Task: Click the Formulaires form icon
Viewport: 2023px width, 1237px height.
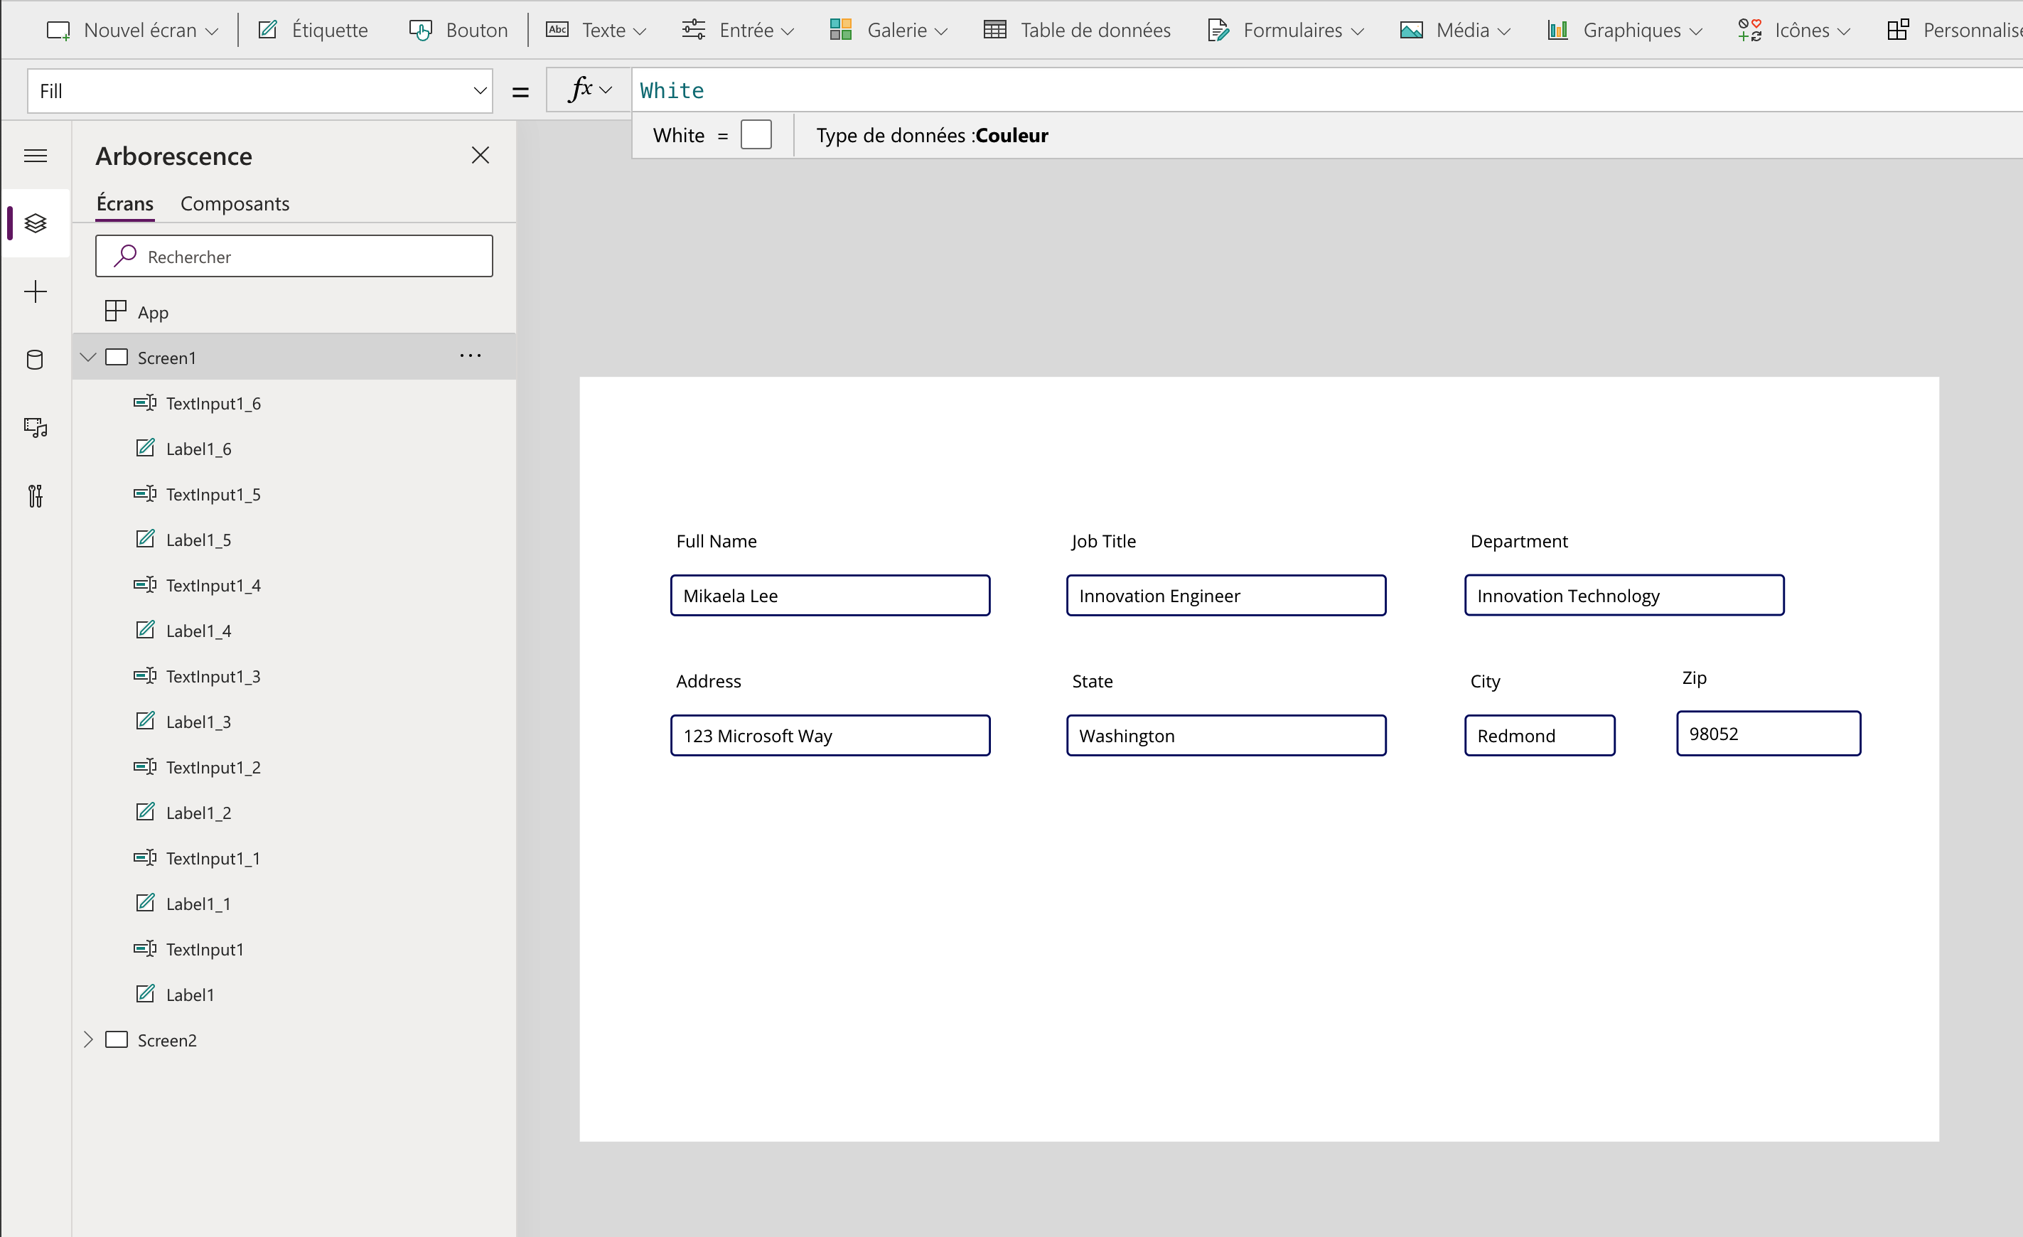Action: tap(1218, 31)
